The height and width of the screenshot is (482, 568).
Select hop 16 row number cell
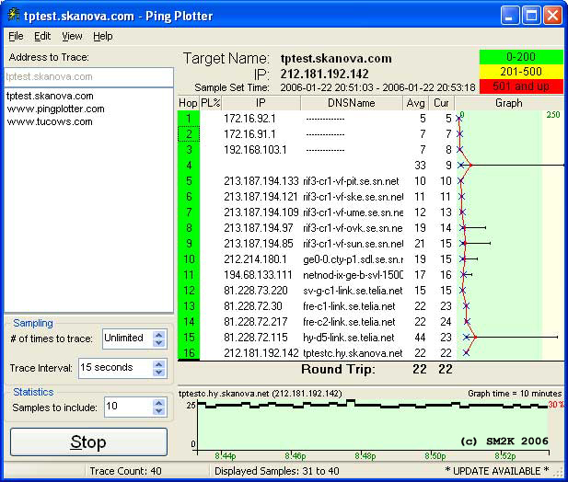(189, 353)
